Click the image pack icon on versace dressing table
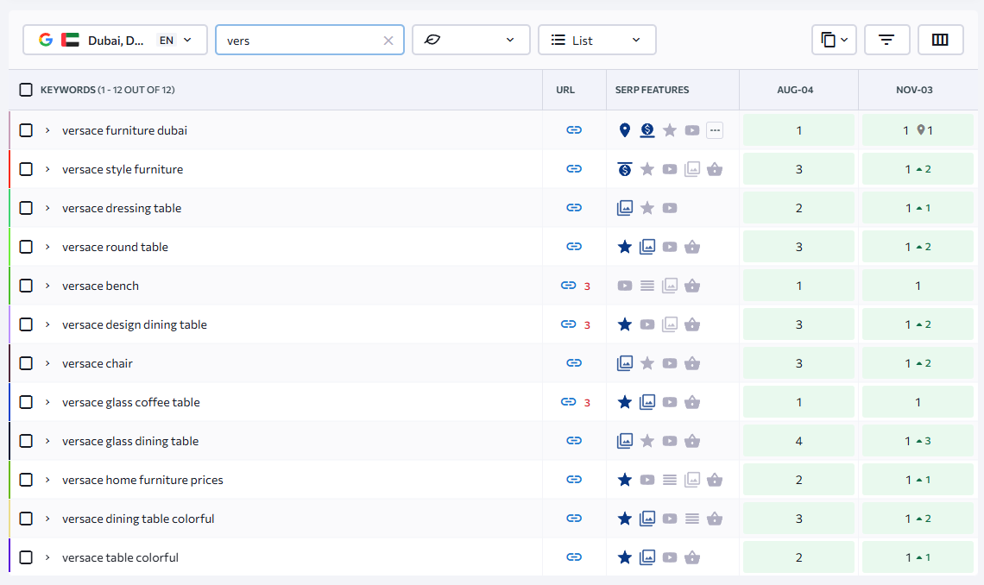Screen dimensions: 984x585 click(625, 207)
